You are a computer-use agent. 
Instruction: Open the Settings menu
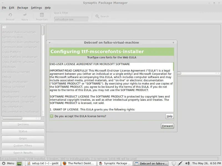click(36, 8)
